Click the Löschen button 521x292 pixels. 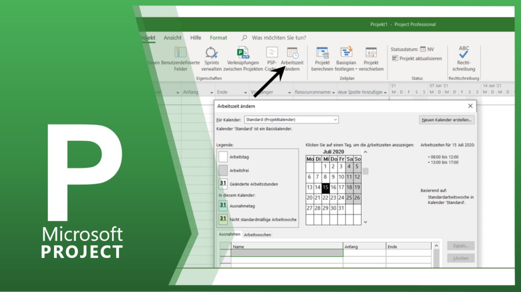click(461, 258)
